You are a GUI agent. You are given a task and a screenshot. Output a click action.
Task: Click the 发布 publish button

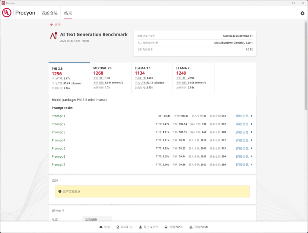[x=105, y=227]
